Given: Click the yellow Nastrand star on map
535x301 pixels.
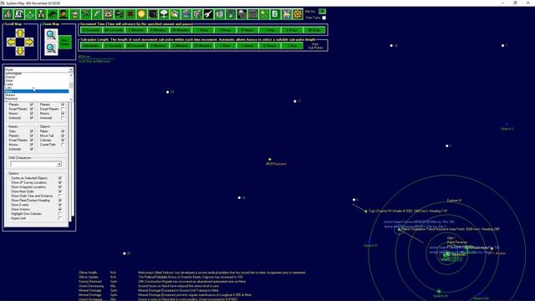Looking at the screenshot, I should [x=270, y=159].
